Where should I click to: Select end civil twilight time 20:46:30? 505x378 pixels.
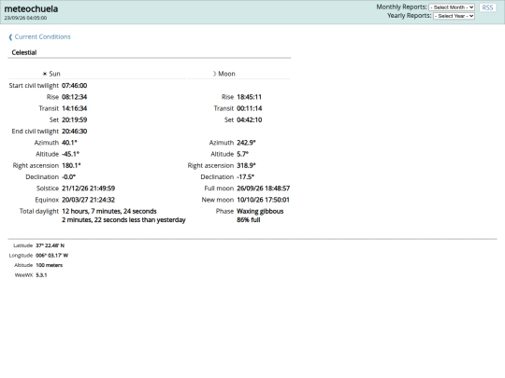click(x=75, y=132)
